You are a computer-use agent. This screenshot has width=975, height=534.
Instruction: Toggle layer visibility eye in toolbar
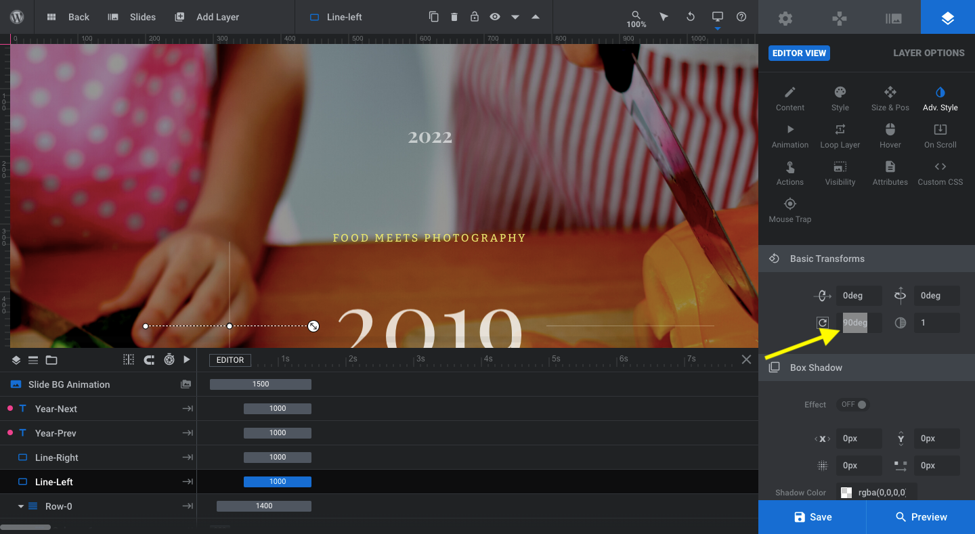(x=495, y=17)
